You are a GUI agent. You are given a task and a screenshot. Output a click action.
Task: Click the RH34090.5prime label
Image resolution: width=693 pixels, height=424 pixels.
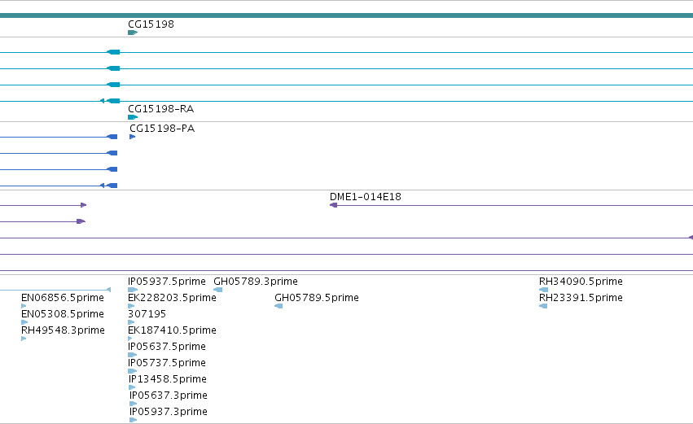pyautogui.click(x=581, y=282)
